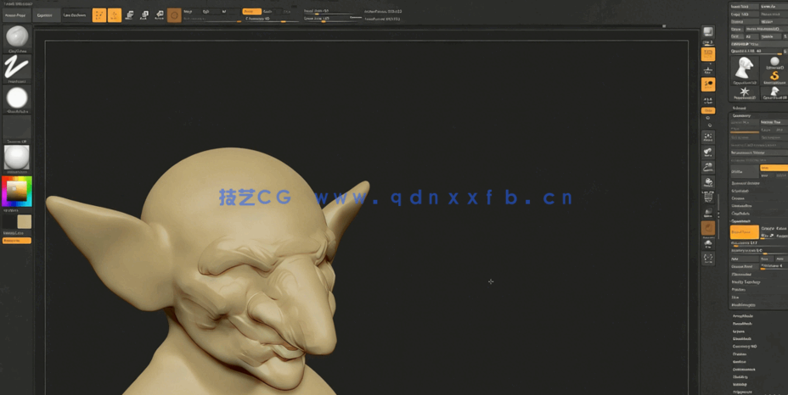Open the FreeHand stroke type picker
Screen dimensions: 788x395
point(17,67)
